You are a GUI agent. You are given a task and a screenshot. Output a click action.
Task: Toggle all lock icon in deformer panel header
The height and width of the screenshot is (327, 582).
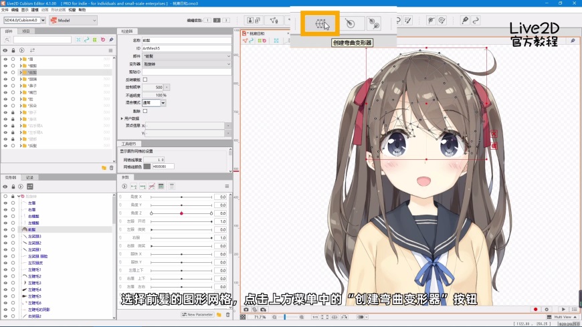coord(13,187)
